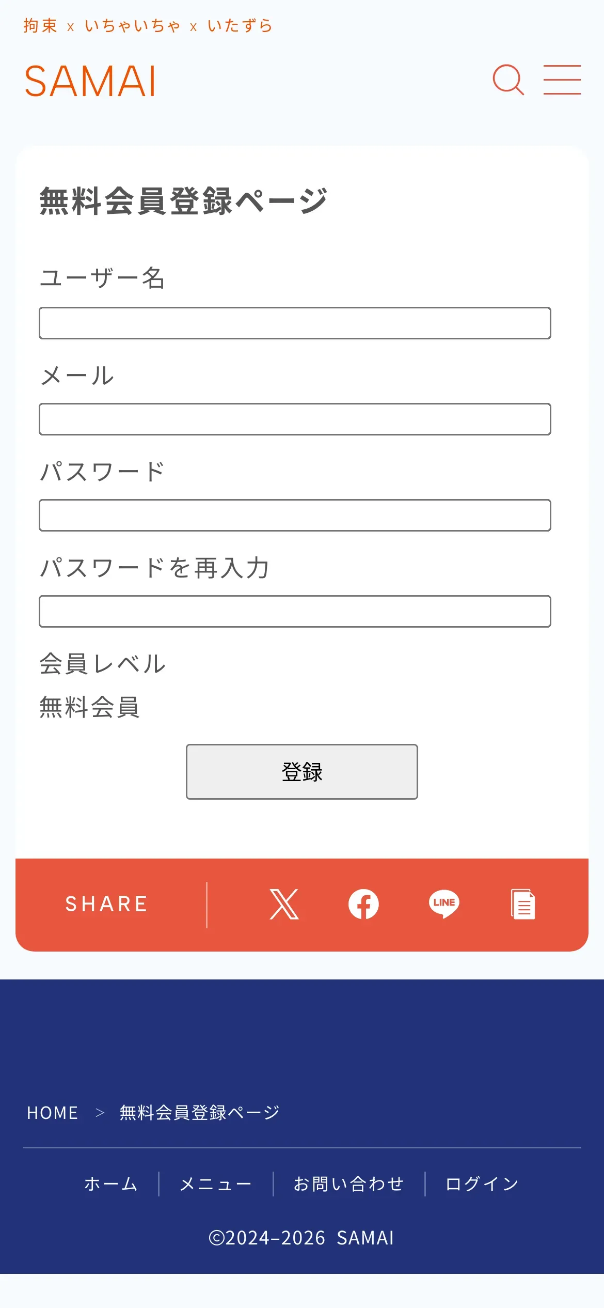This screenshot has width=604, height=1308.
Task: Select メニュー in footer navigation
Action: pyautogui.click(x=216, y=1184)
